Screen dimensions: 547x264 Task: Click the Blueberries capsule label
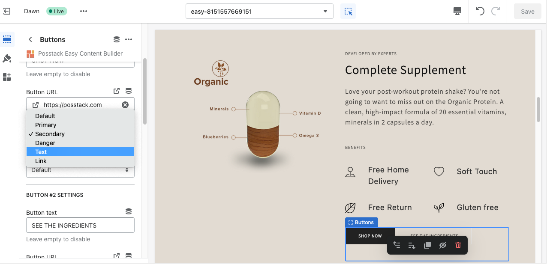tap(216, 137)
